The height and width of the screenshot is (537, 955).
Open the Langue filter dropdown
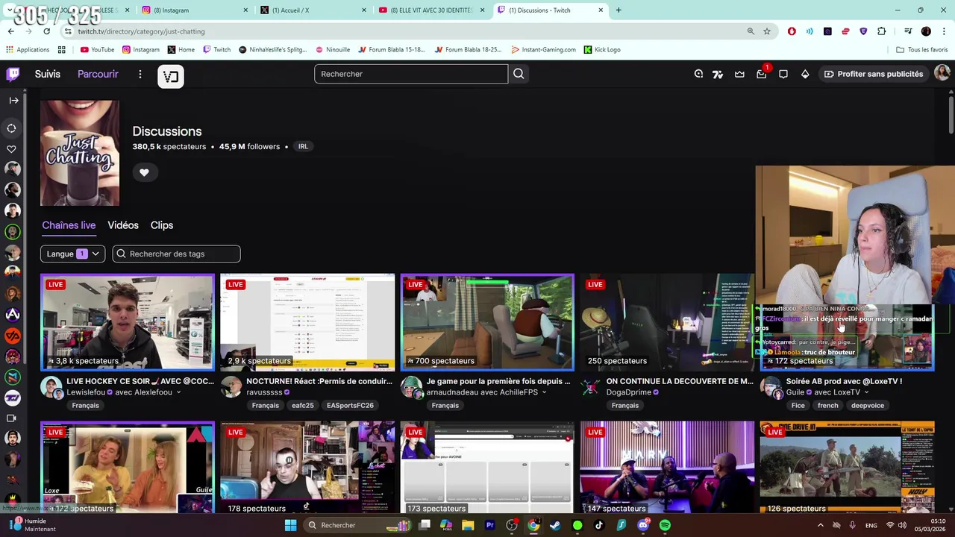(72, 254)
